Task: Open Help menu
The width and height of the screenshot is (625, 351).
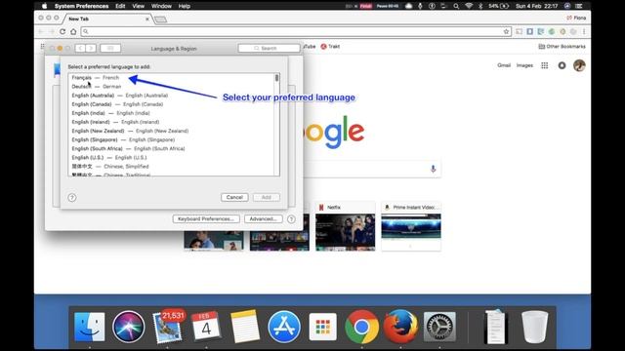Action: [185, 6]
